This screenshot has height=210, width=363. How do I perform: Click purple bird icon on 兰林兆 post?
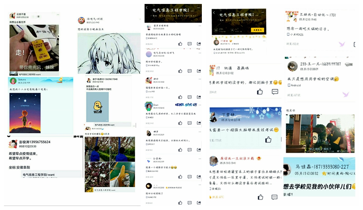342,44
